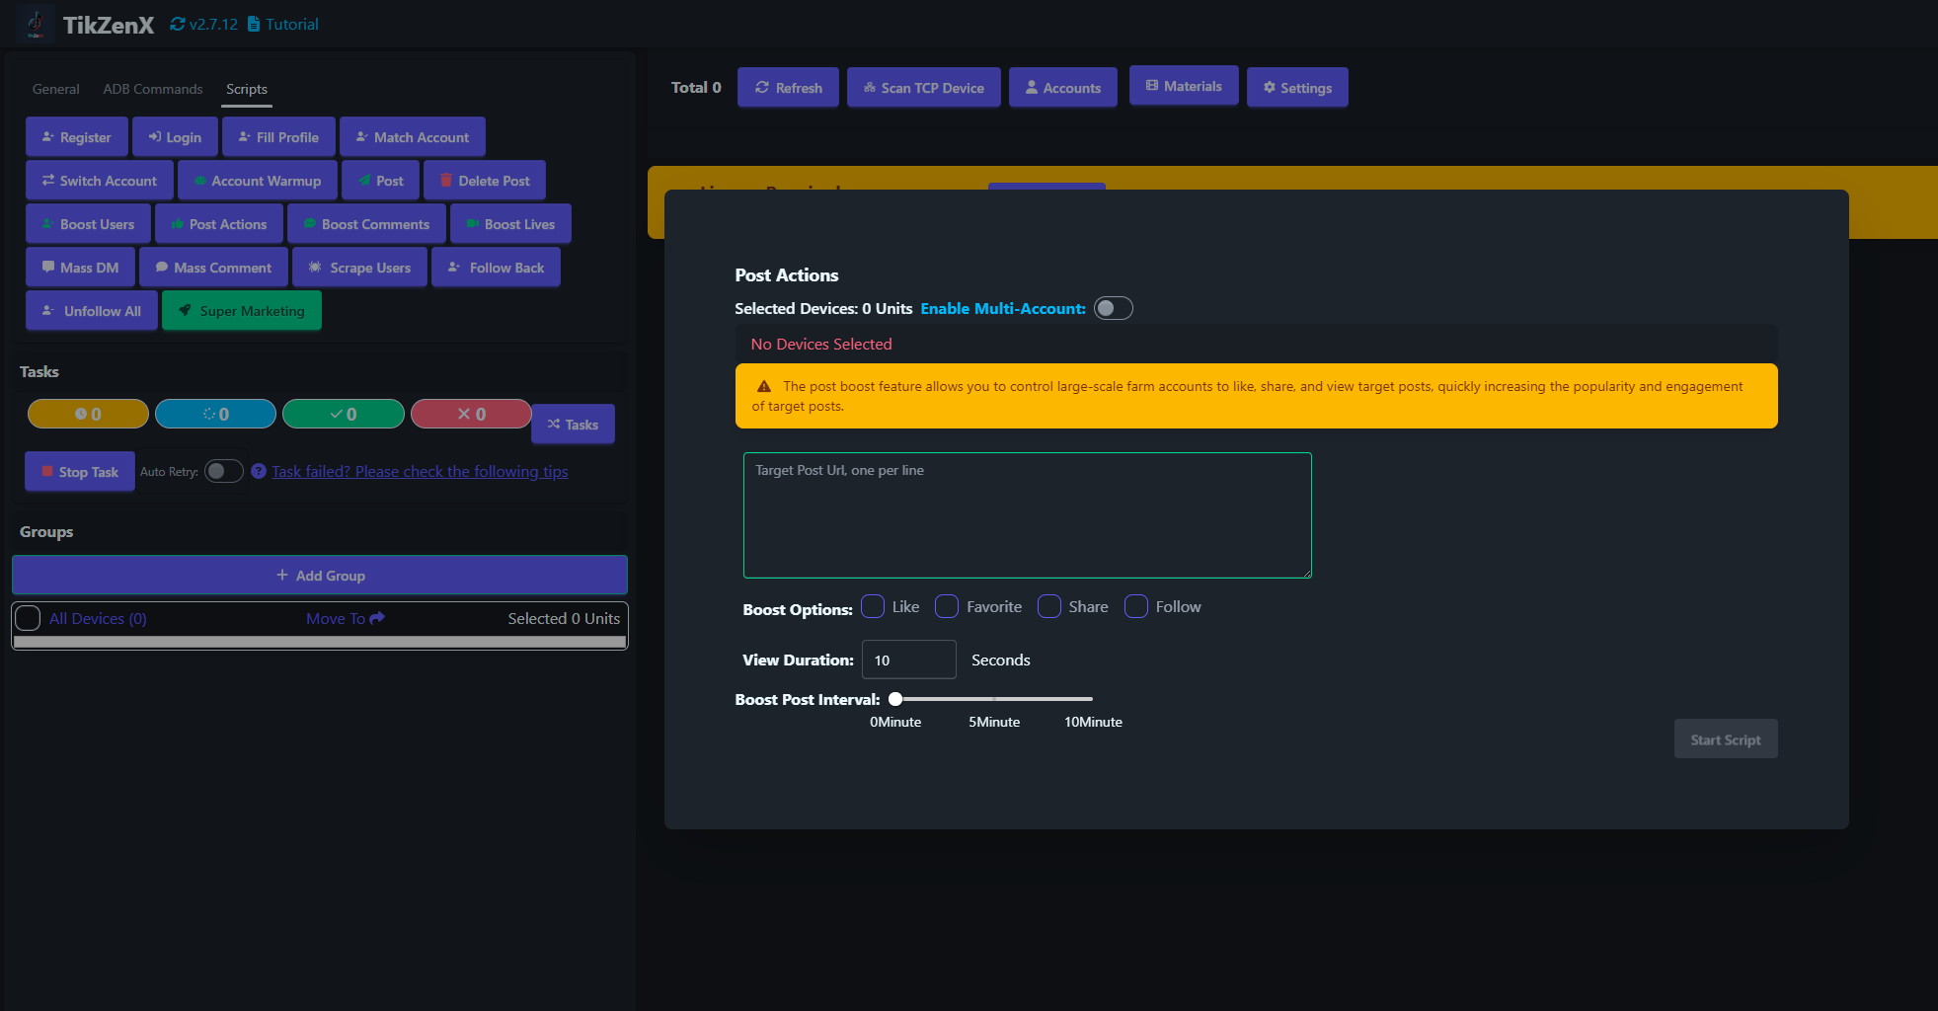1938x1011 pixels.
Task: Check the Follow boost option
Action: coord(1136,606)
